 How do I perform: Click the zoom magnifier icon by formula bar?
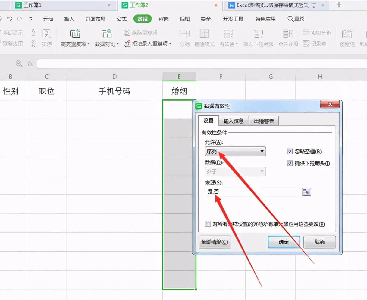pos(19,63)
